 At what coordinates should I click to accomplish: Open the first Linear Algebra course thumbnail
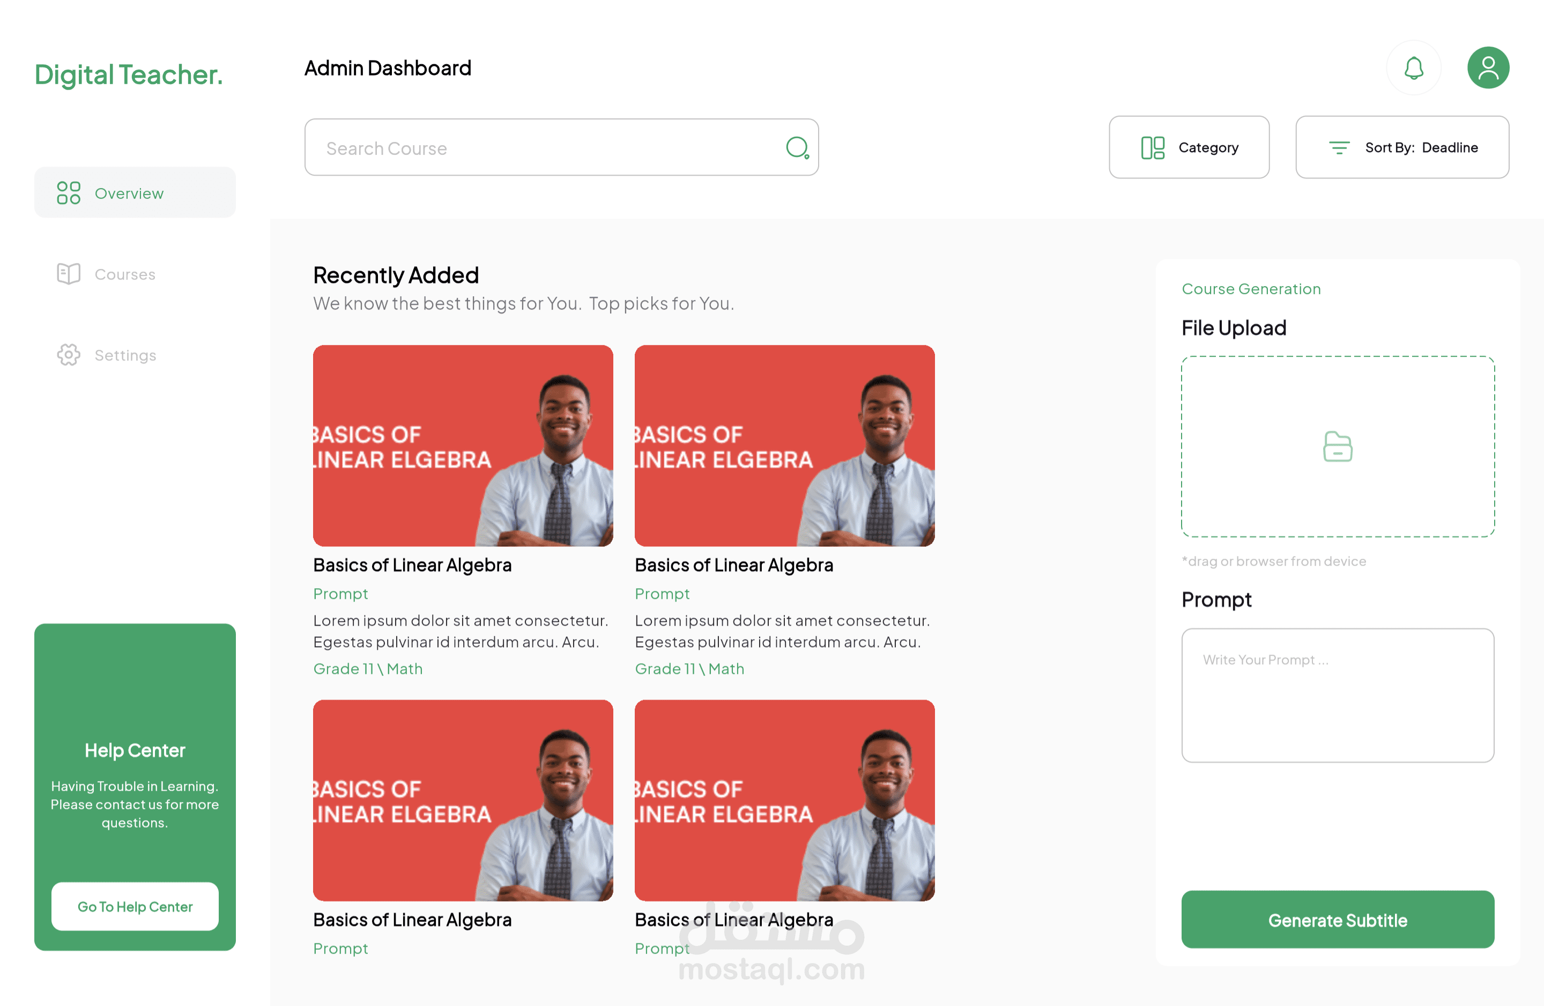click(463, 446)
